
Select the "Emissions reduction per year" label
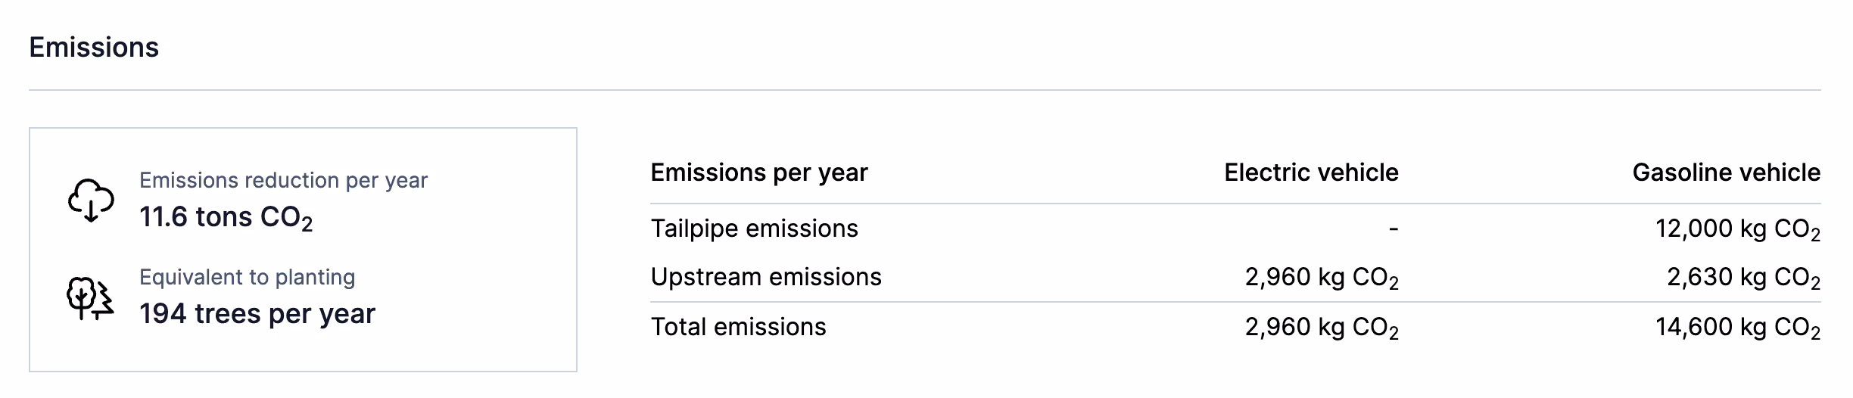click(283, 180)
